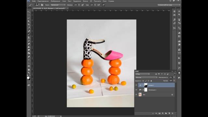The image size is (208, 117).
Task: Toggle airbrush mode in options bar
Action: click(x=98, y=5)
